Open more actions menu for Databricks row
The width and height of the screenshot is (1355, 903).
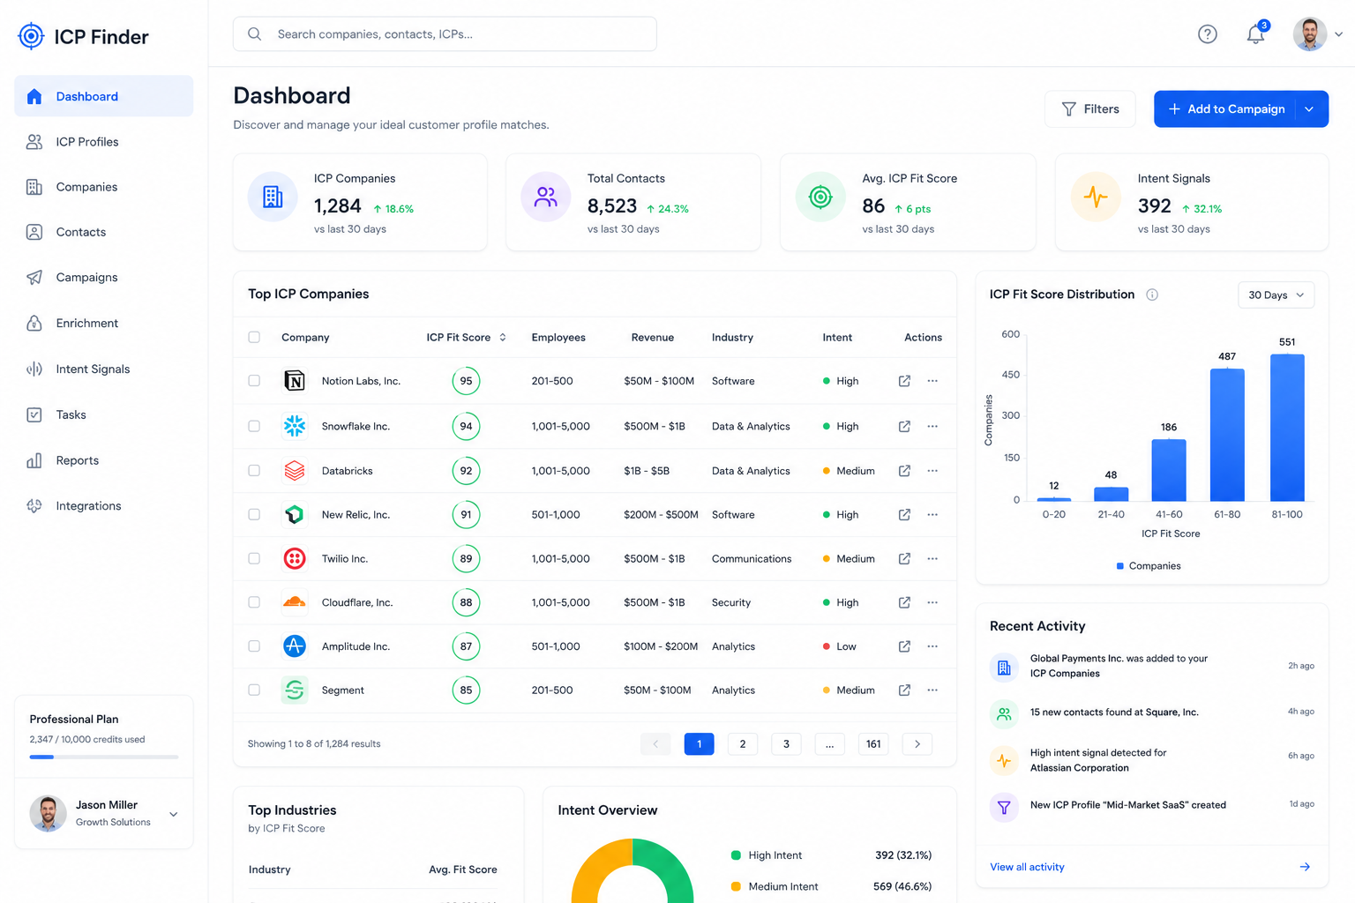932,471
